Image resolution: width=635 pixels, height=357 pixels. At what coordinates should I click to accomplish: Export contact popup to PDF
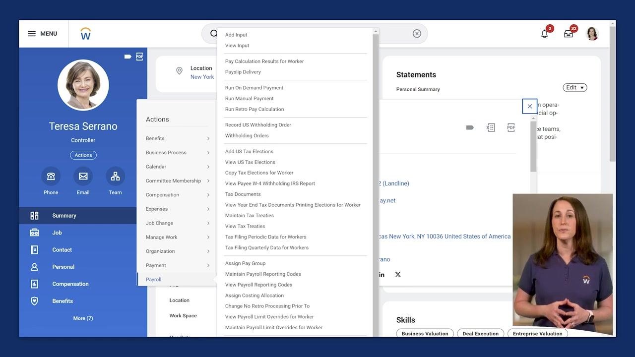511,128
